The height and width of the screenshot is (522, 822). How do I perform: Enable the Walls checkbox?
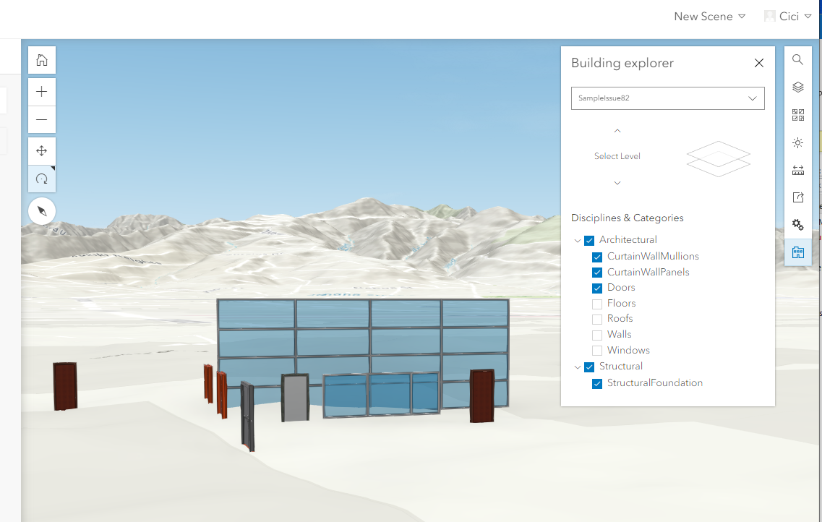[597, 335]
